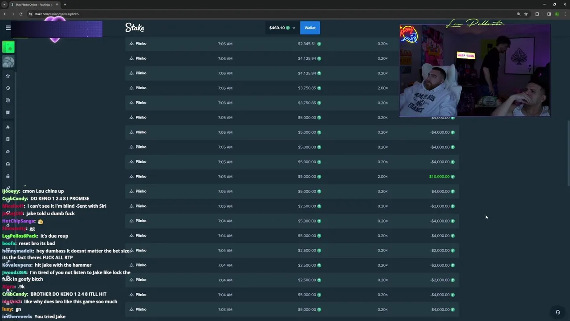
Task: Open the 2.00× bet of $3,750.85
Action: pyautogui.click(x=292, y=88)
